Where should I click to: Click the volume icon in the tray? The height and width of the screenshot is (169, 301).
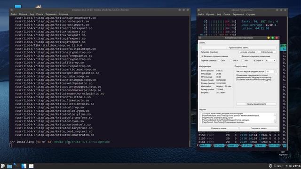point(286,166)
